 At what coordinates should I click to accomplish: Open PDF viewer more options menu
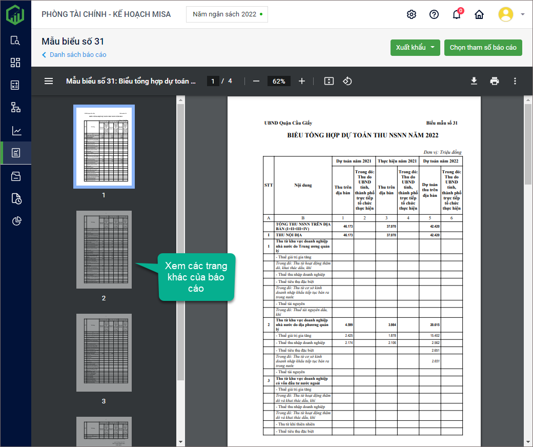[515, 81]
